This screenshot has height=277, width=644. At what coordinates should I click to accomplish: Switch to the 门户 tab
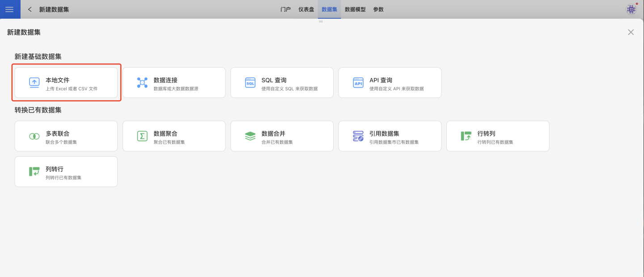pos(285,9)
